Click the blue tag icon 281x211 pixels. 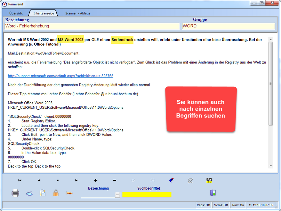[172, 180]
